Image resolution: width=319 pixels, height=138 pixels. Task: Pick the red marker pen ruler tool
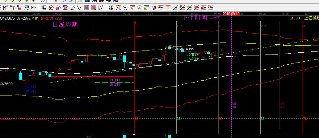point(154,8)
